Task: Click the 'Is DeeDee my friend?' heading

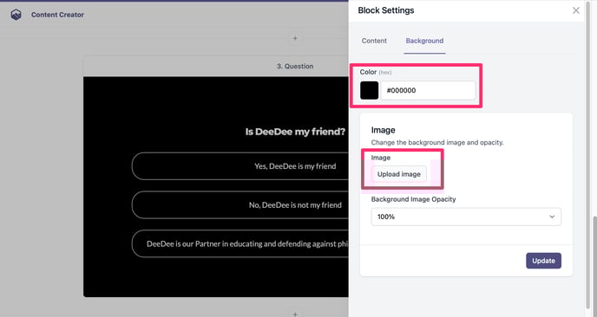Action: pyautogui.click(x=295, y=132)
